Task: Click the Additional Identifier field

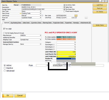Action: click(x=31, y=38)
